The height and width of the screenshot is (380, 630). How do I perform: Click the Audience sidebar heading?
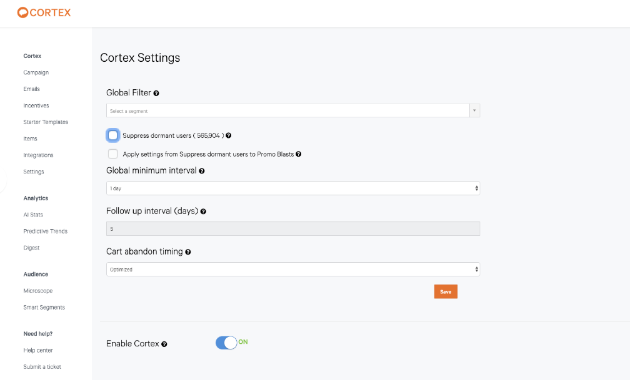coord(36,275)
